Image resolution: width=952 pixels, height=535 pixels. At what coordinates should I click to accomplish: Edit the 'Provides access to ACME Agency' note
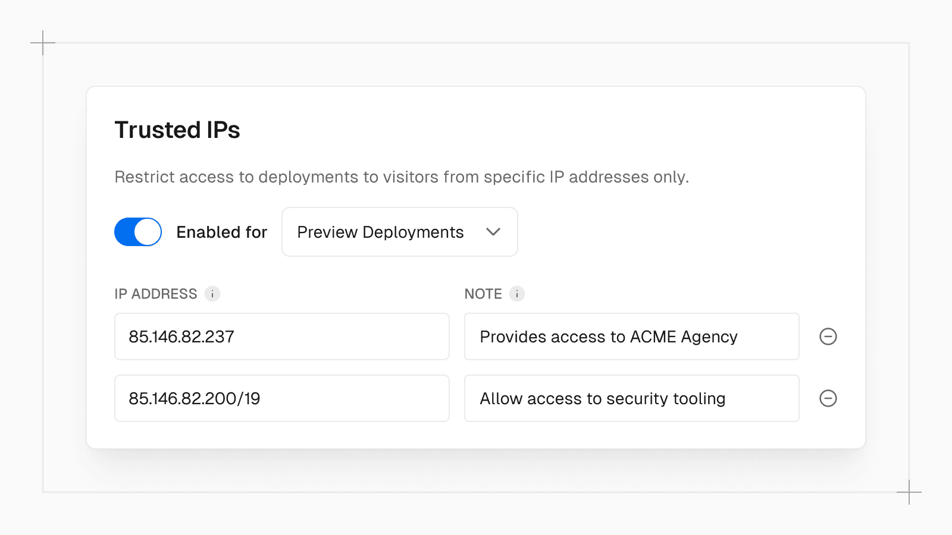point(631,336)
